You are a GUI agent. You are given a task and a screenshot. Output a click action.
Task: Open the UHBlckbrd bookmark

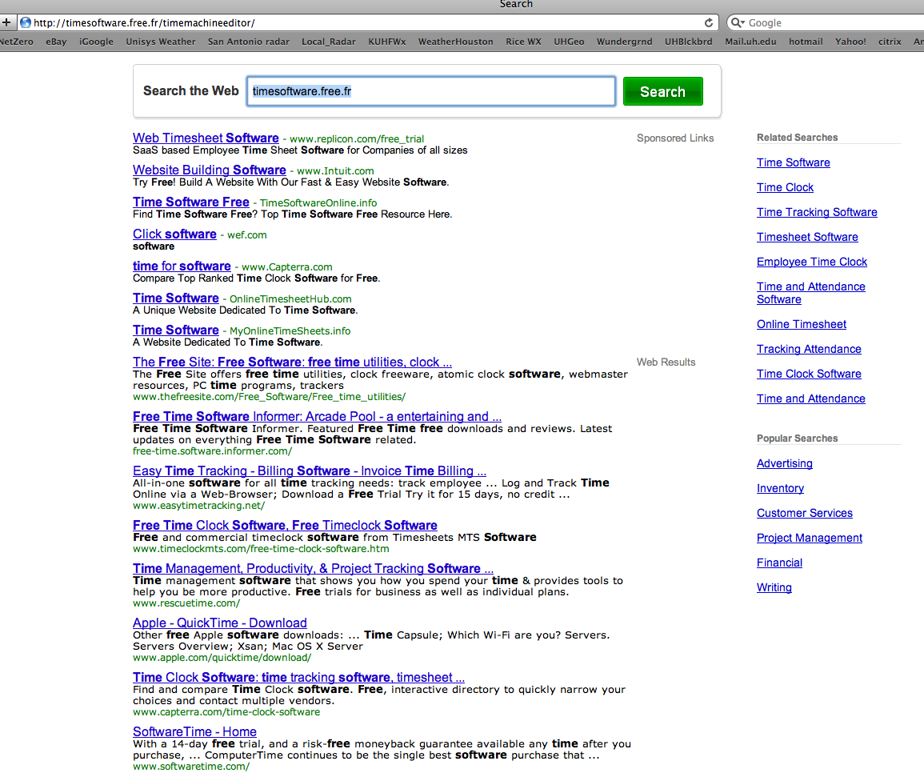[688, 42]
